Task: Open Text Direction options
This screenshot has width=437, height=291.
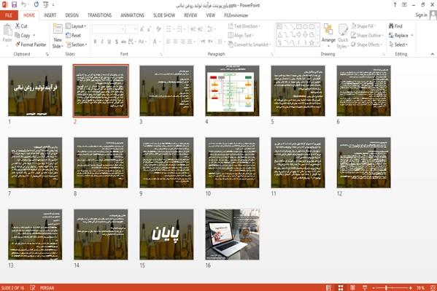Action: point(244,26)
